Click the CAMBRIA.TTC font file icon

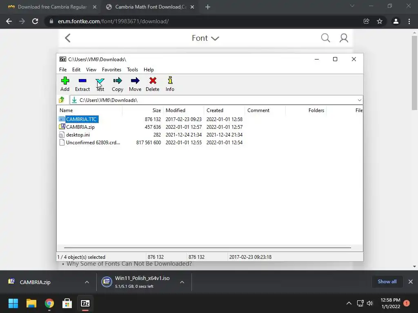pos(62,119)
